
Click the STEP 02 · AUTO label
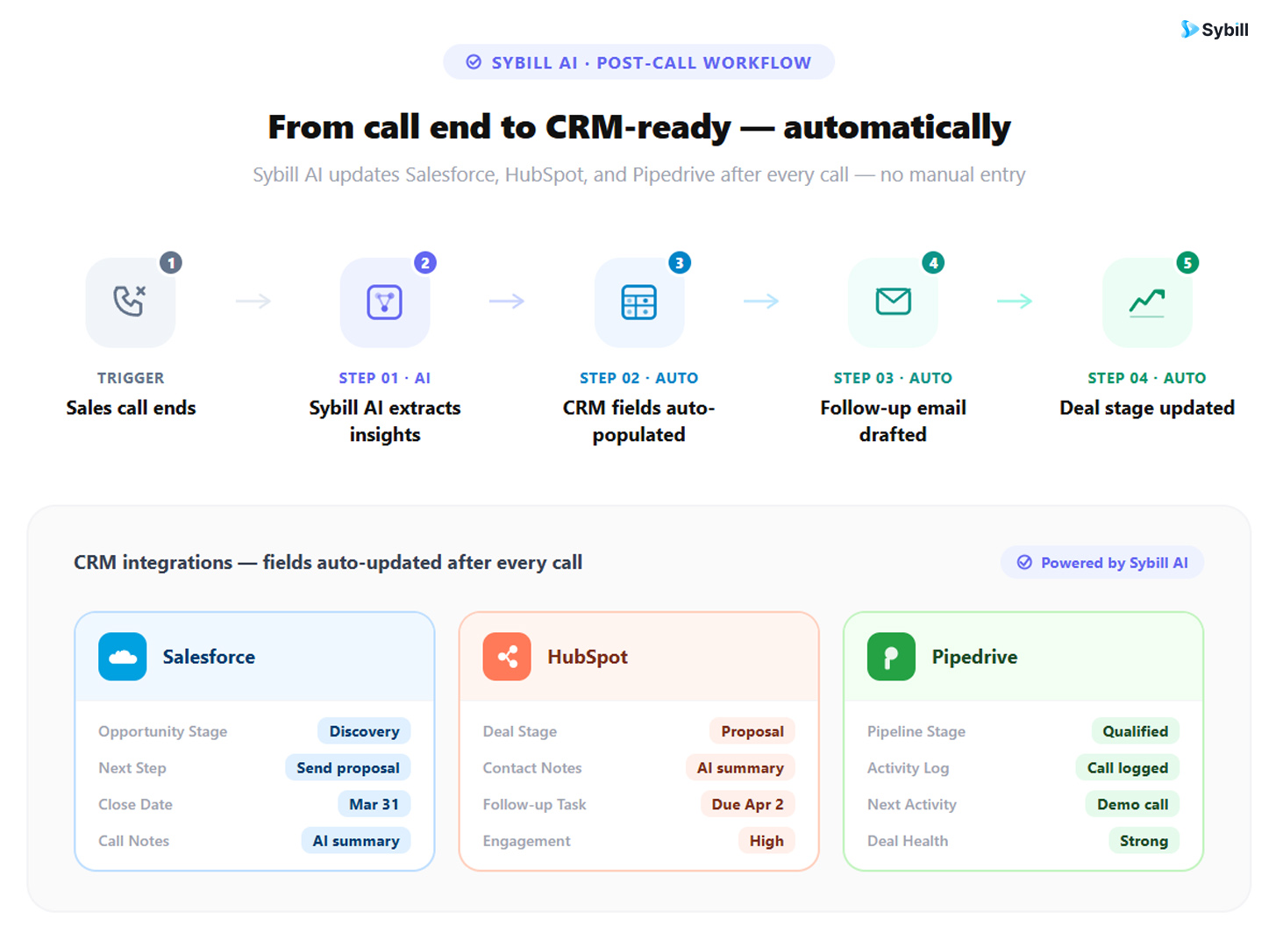point(638,378)
